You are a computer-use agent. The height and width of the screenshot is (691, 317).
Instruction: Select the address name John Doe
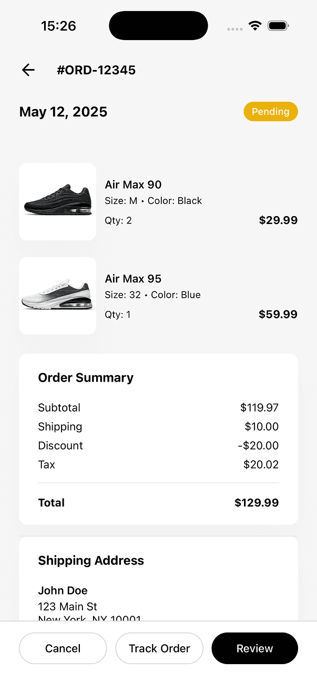pyautogui.click(x=63, y=590)
